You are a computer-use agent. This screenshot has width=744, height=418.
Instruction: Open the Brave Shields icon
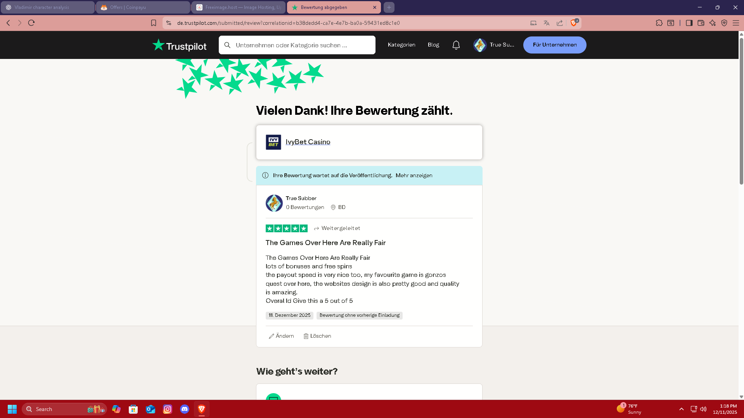pyautogui.click(x=574, y=22)
